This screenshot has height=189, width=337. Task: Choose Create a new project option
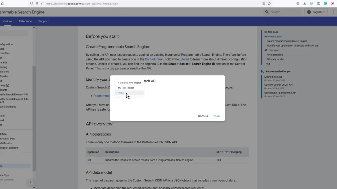pos(129,83)
